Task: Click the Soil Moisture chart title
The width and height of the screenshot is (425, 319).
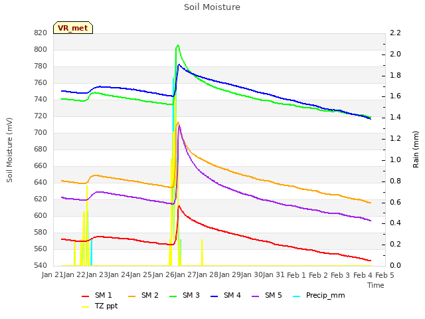Action: point(212,7)
